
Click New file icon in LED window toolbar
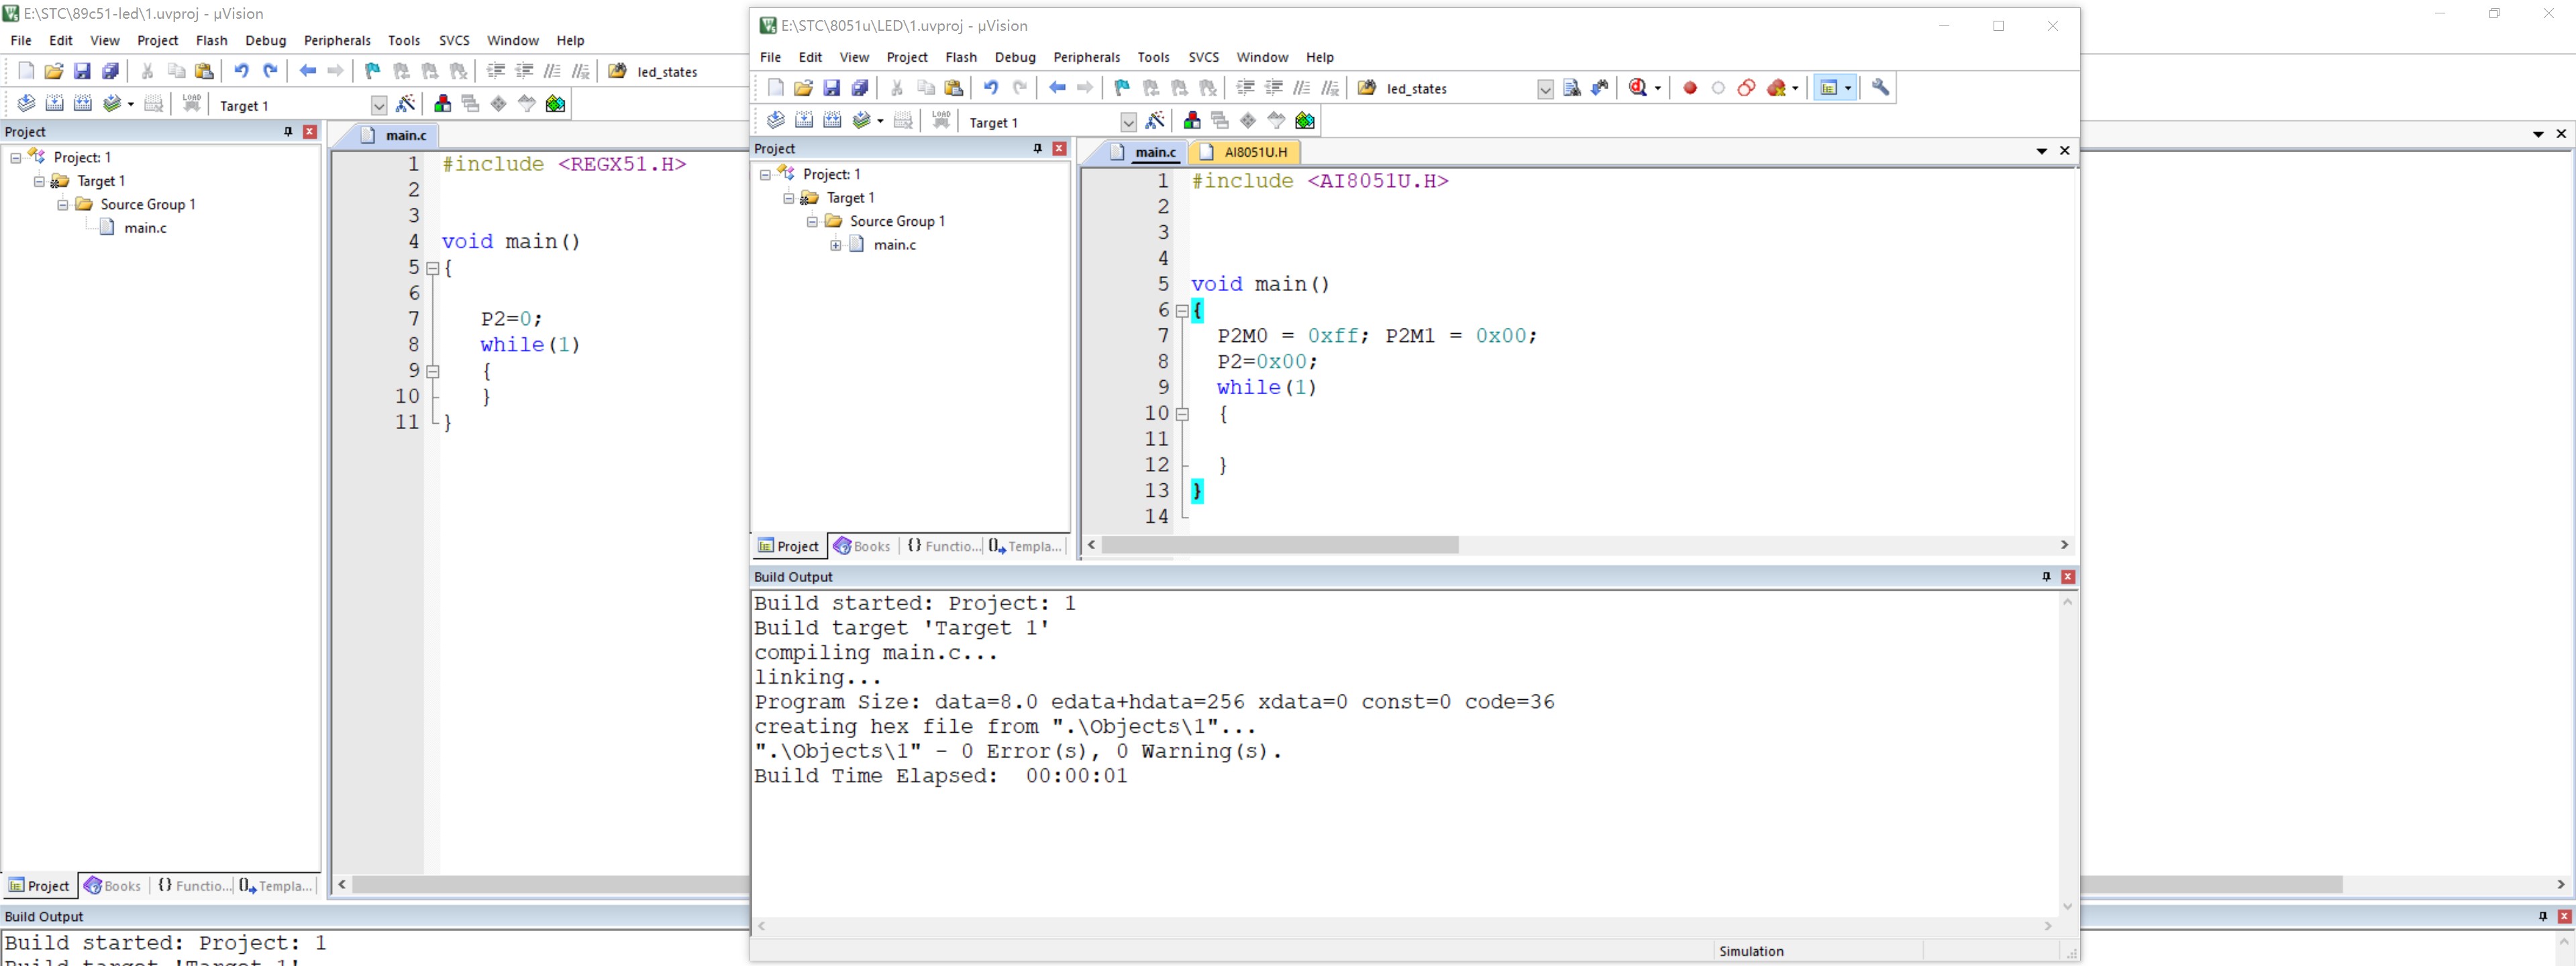click(775, 88)
